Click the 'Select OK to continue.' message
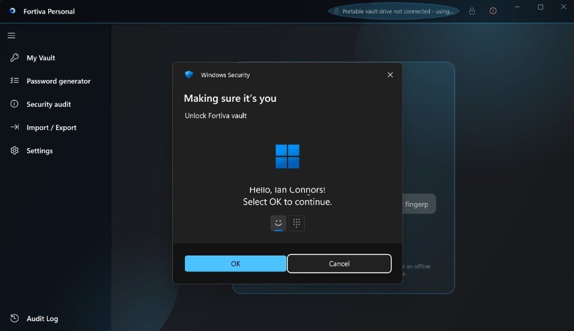The width and height of the screenshot is (574, 331). [288, 202]
